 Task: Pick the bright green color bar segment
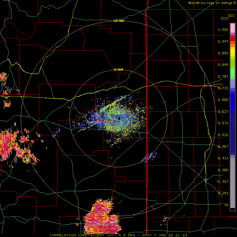233,72
